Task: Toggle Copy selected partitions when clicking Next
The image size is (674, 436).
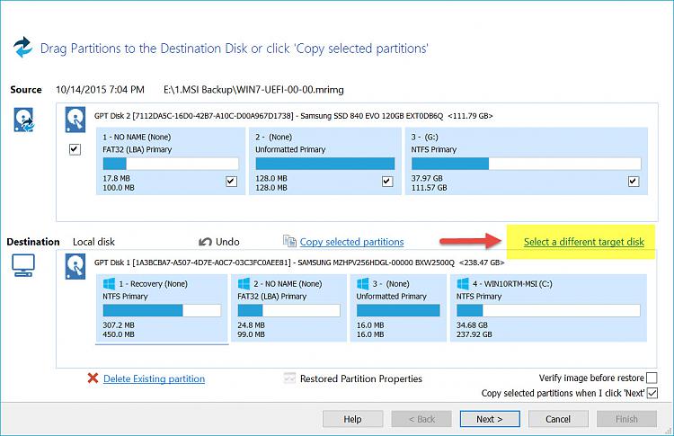Action: (x=652, y=394)
